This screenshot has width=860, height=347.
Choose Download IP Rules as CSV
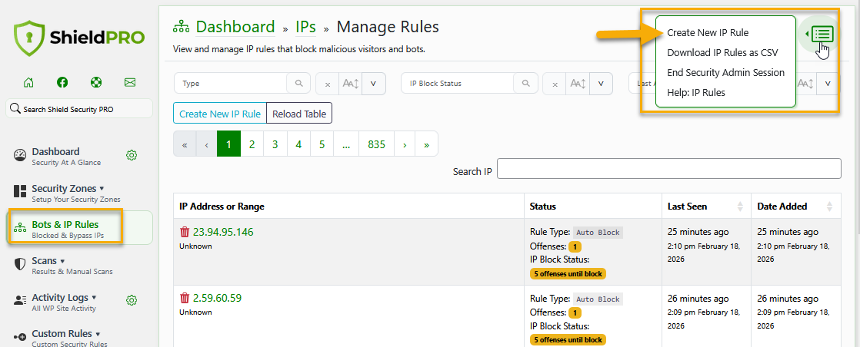point(722,52)
